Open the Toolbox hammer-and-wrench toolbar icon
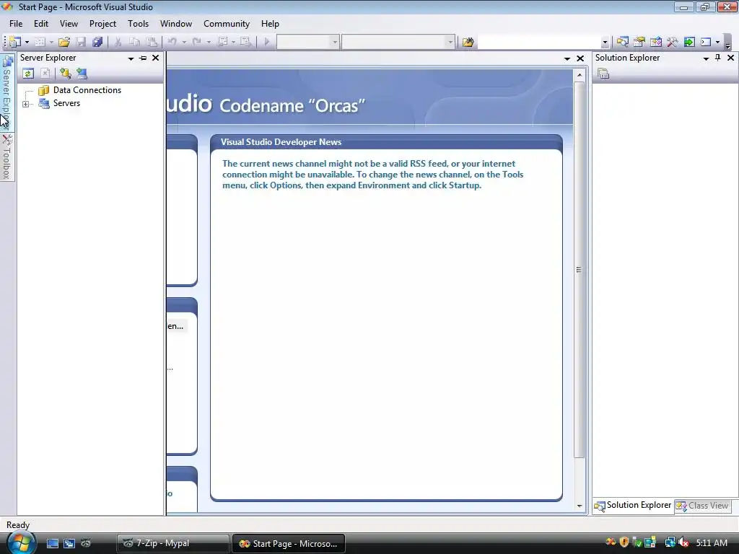This screenshot has height=554, width=739. click(x=672, y=42)
